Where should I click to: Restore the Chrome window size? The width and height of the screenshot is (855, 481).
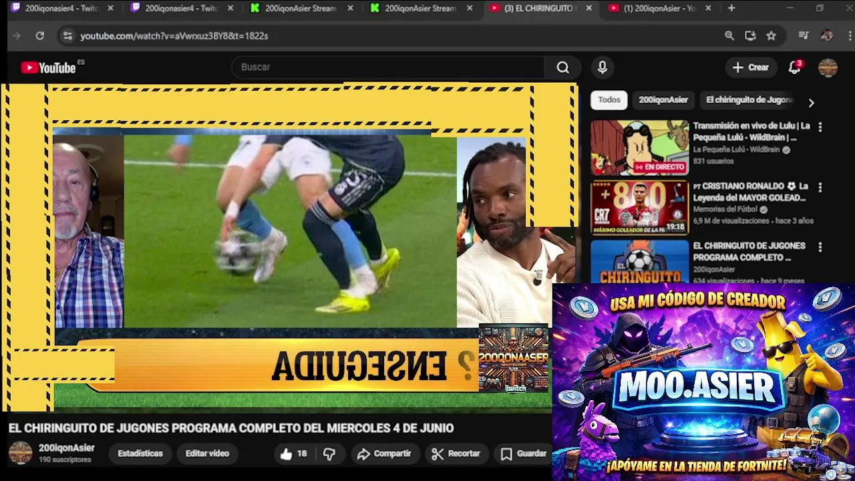pos(820,9)
